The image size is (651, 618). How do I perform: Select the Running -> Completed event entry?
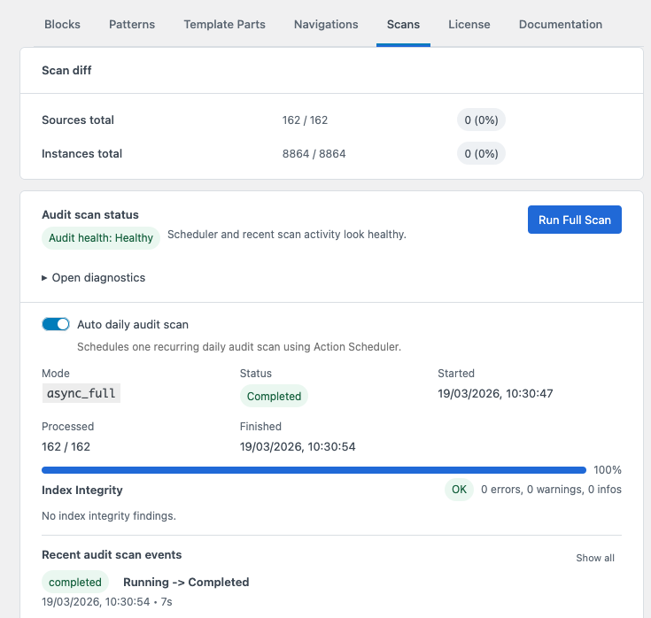point(186,583)
